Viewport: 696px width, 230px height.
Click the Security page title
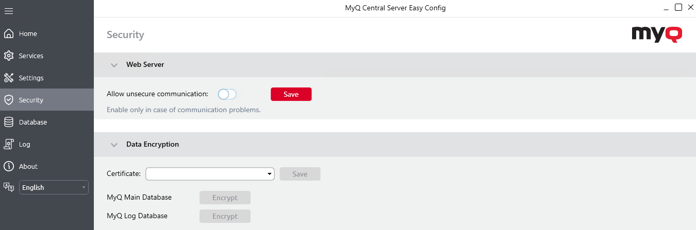(x=125, y=35)
